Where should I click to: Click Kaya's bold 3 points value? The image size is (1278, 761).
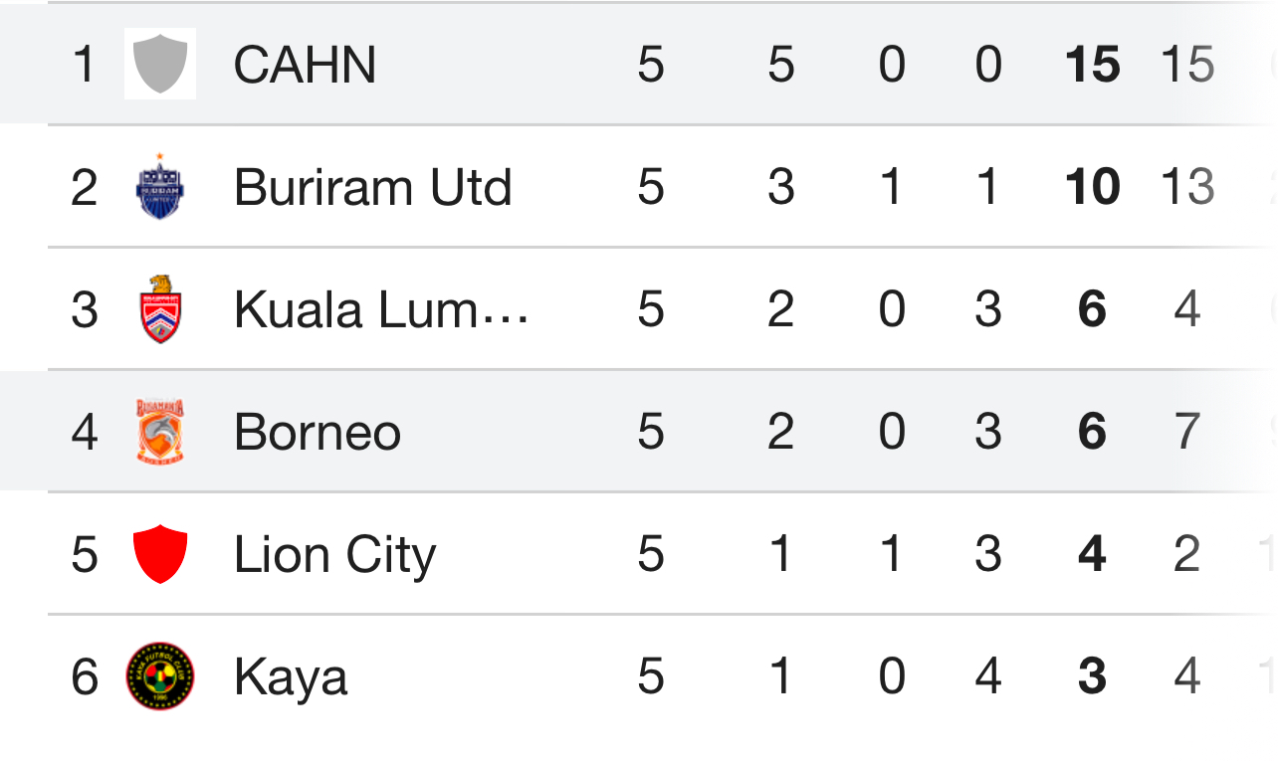tap(1092, 677)
